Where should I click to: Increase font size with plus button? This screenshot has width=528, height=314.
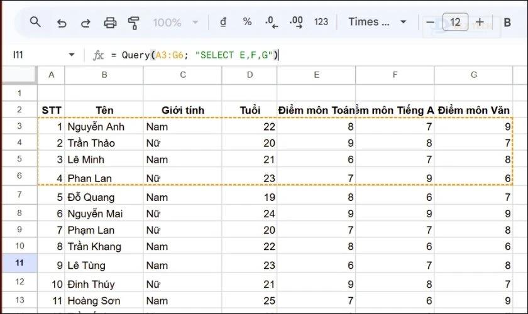tap(480, 22)
